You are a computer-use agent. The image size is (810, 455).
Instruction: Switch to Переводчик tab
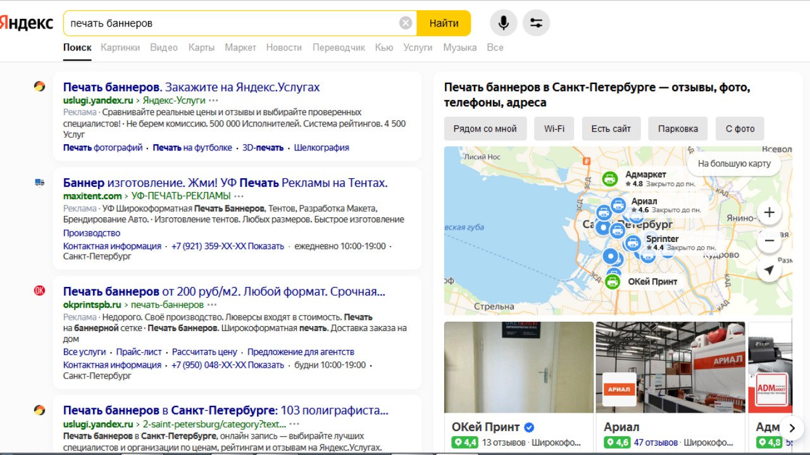tap(339, 47)
